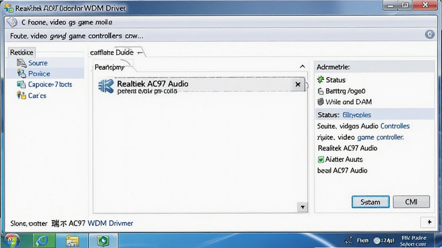442x248 pixels.
Task: Click the Realtiek AC97 Audio device icon
Action: point(106,86)
